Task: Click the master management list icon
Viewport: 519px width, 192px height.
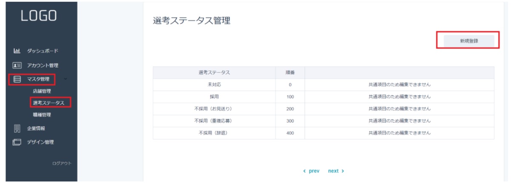Action: [x=17, y=79]
